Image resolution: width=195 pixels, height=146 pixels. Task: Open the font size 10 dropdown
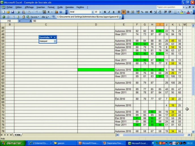coord(100,12)
